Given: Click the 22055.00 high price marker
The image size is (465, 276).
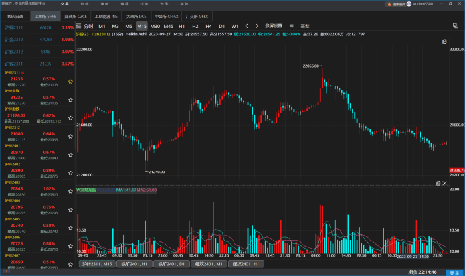Looking at the screenshot, I should (x=312, y=66).
